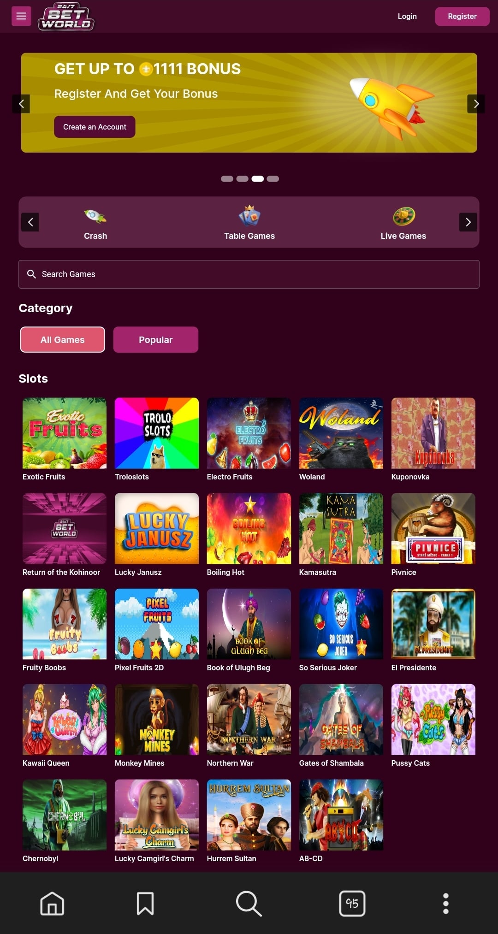This screenshot has height=934, width=498.
Task: Tap the browser home icon
Action: tap(52, 903)
